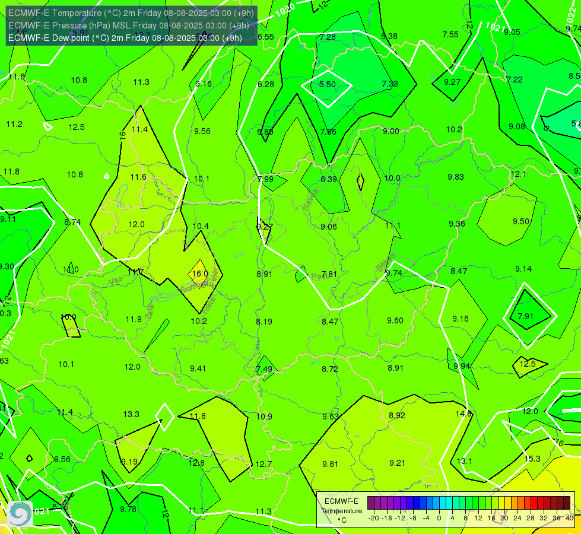
Task: Click the 9.81 temperature value
Action: [x=330, y=464]
